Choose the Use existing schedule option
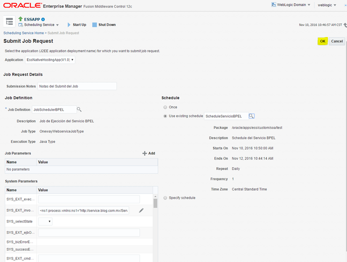Image resolution: width=347 pixels, height=262 pixels. click(165, 116)
